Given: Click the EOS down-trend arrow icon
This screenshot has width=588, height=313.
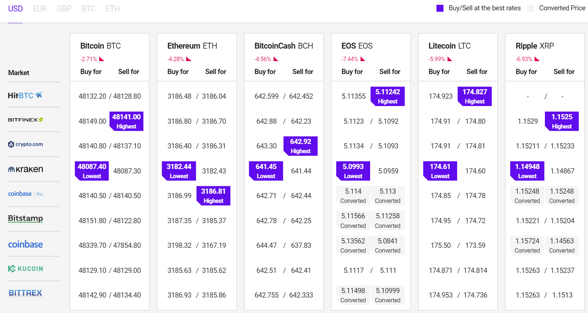Looking at the screenshot, I should tap(363, 59).
